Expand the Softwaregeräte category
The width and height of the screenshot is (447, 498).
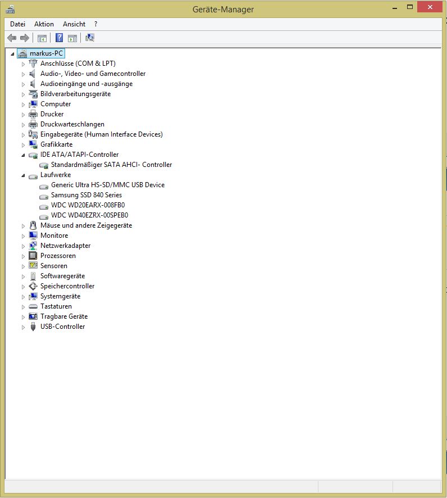coord(23,277)
